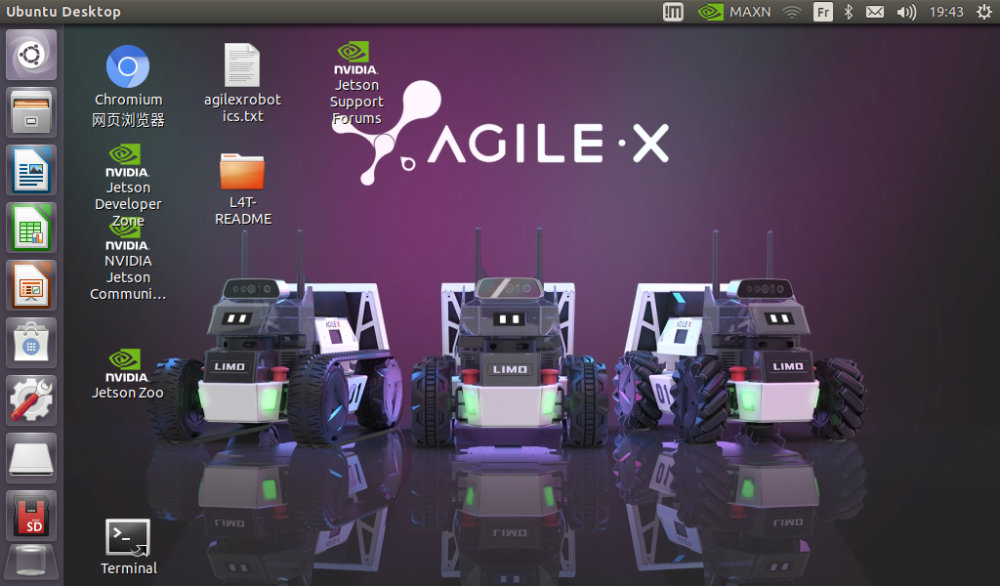
Task: Open the NVIDIA MAXN power mode menu
Action: 734,12
